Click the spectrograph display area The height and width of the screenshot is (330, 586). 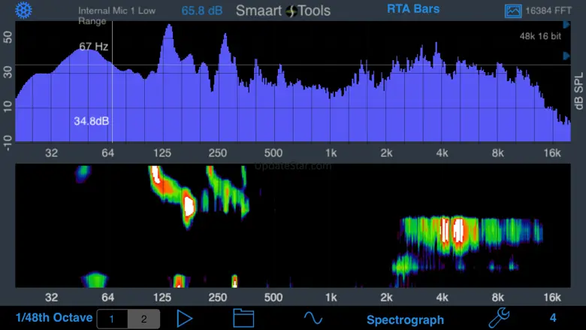pos(293,226)
